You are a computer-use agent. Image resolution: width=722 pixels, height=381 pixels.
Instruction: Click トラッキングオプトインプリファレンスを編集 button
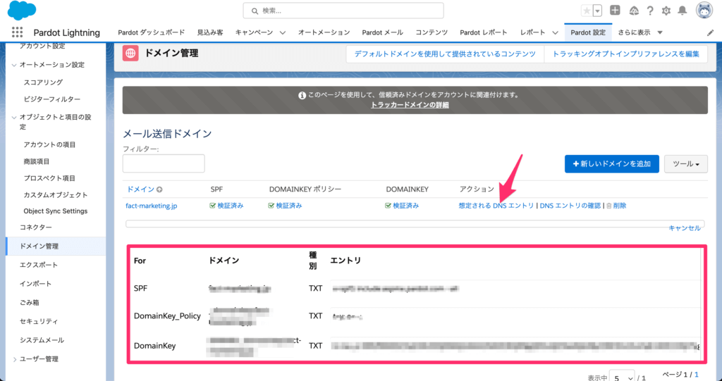[626, 54]
